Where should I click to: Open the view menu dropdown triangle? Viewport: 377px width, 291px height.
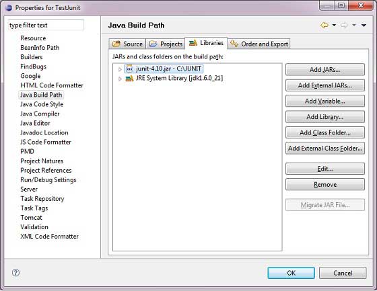pyautogui.click(x=364, y=25)
